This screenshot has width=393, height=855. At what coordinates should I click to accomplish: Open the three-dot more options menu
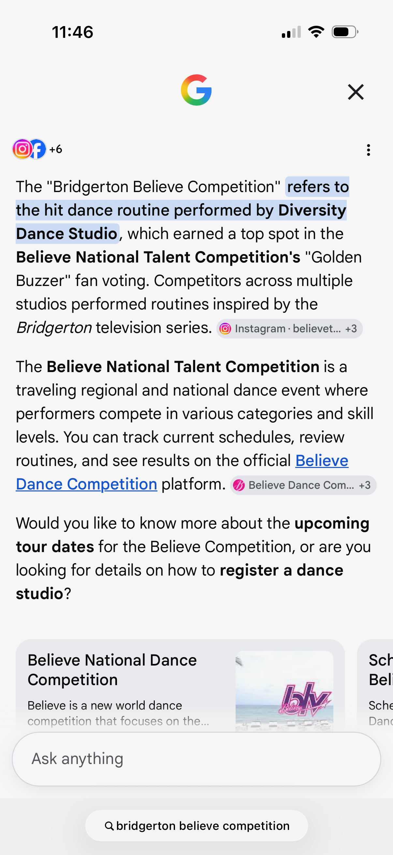coord(369,150)
